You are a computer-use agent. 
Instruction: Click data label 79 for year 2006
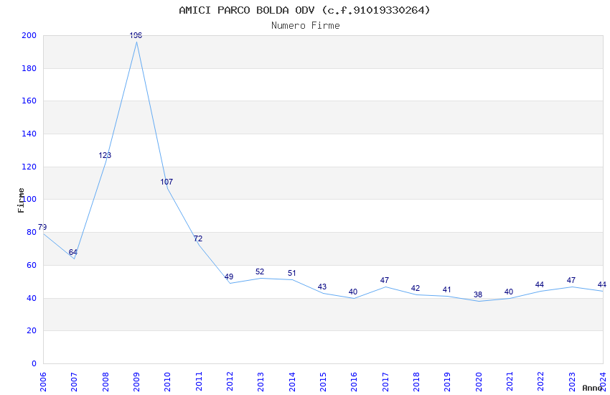tap(42, 227)
